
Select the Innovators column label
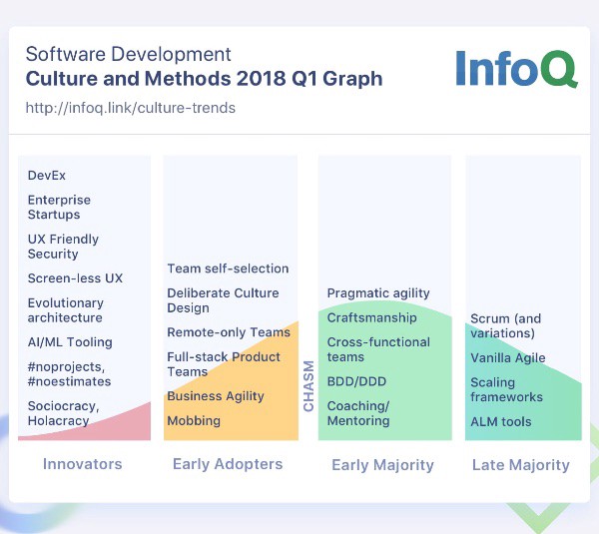click(83, 464)
